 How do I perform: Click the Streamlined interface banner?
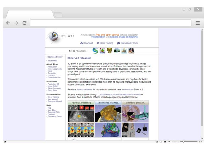pyautogui.click(x=108, y=103)
